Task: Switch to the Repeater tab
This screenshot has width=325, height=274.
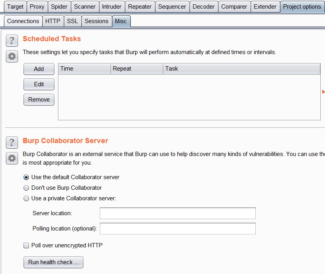Action: (x=140, y=7)
